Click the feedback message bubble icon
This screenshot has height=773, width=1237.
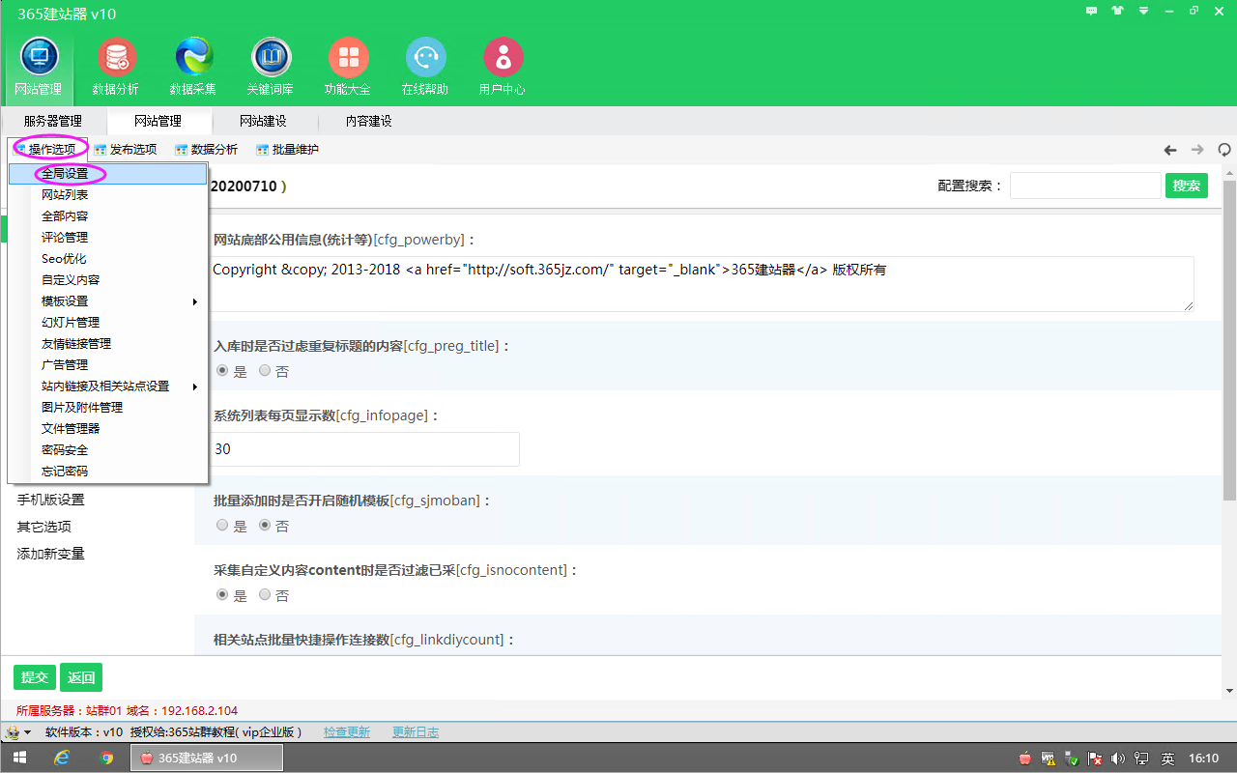coord(1092,11)
